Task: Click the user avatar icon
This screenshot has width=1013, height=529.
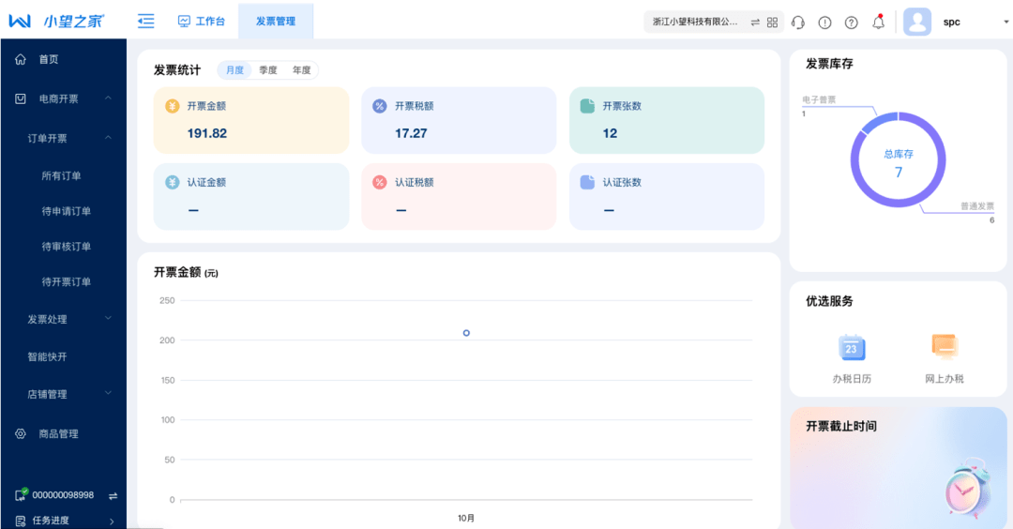Action: (x=916, y=22)
